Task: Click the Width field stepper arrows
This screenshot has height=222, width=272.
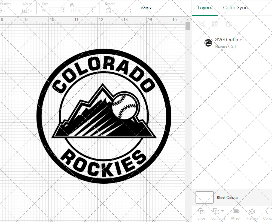Action: coord(64,11)
